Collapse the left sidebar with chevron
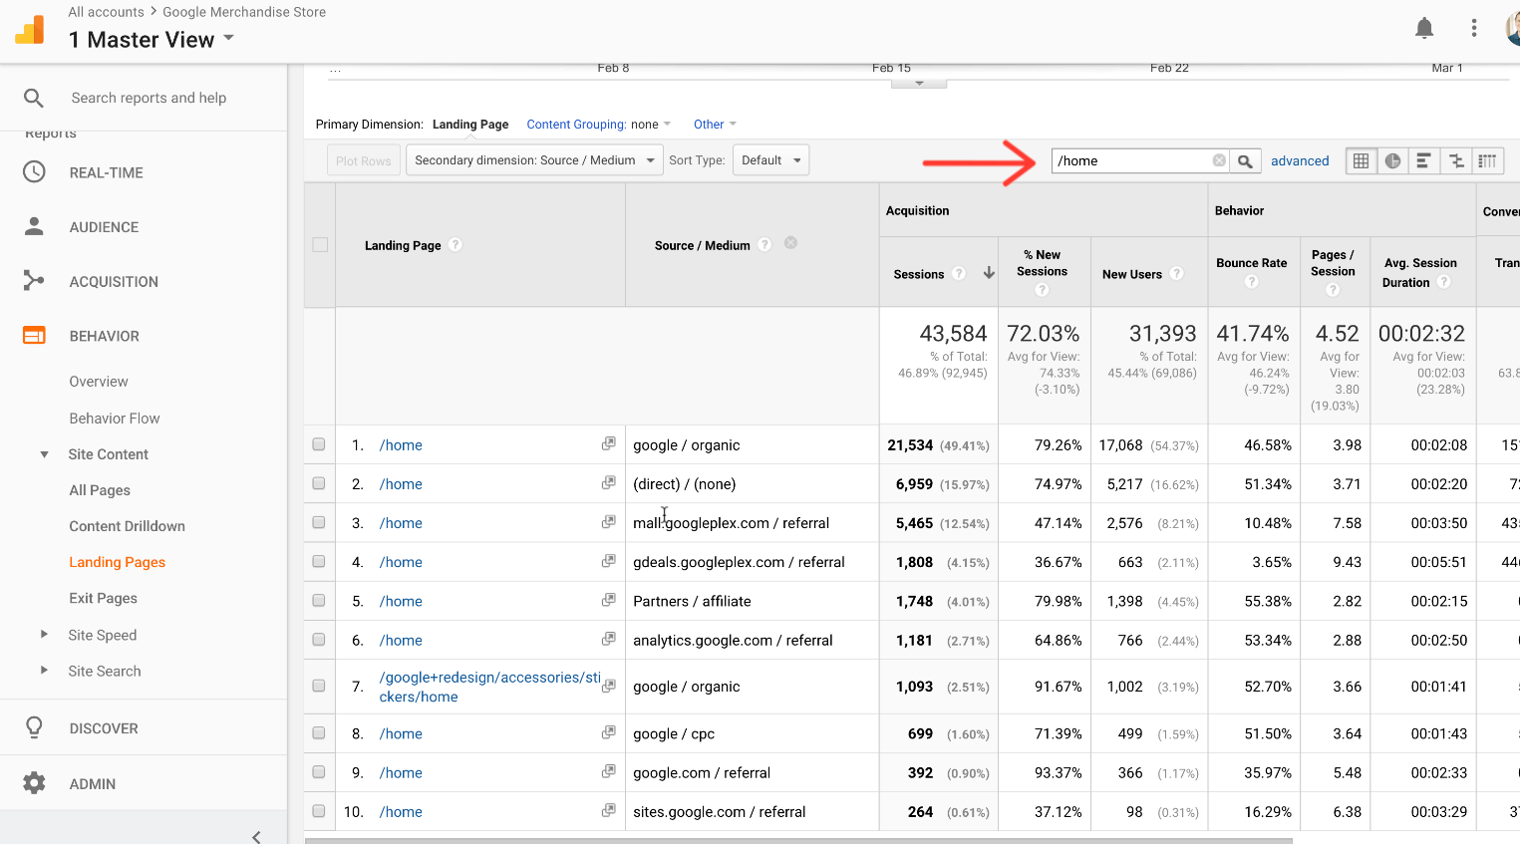 tap(256, 836)
